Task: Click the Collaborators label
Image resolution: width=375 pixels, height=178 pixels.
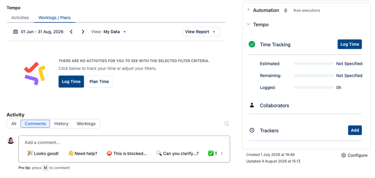Action: coord(274,106)
